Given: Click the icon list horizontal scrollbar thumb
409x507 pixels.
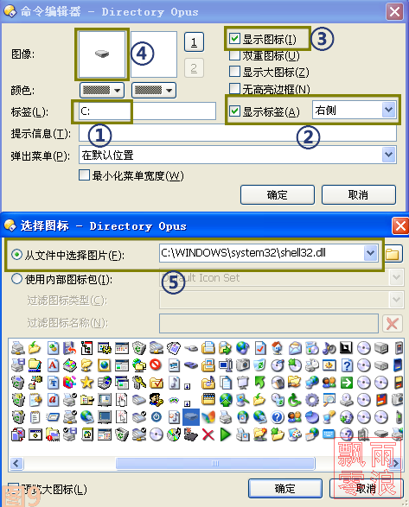Looking at the screenshot, I should 215,463.
